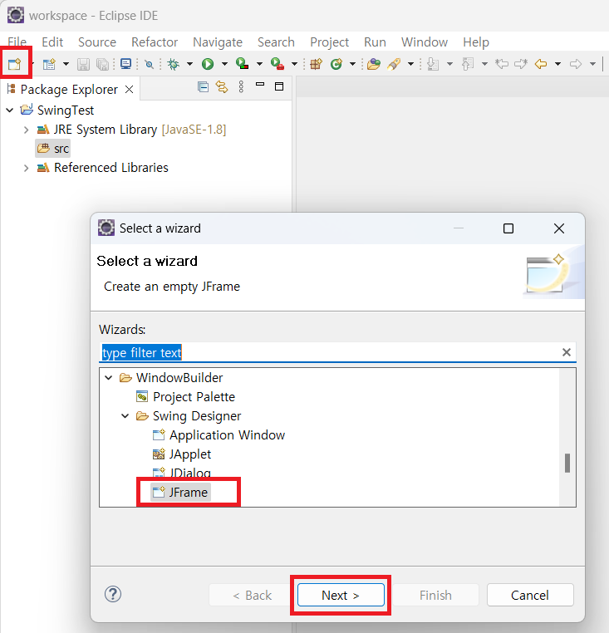Open the Window menu
This screenshot has height=633, width=609.
[x=425, y=42]
